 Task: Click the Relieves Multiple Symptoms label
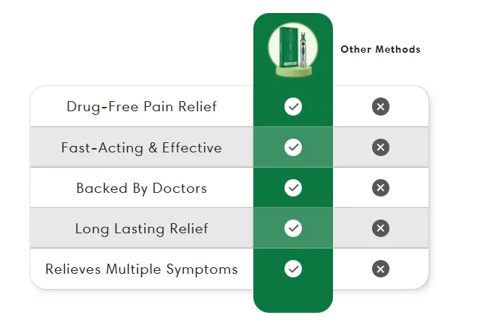pyautogui.click(x=142, y=269)
